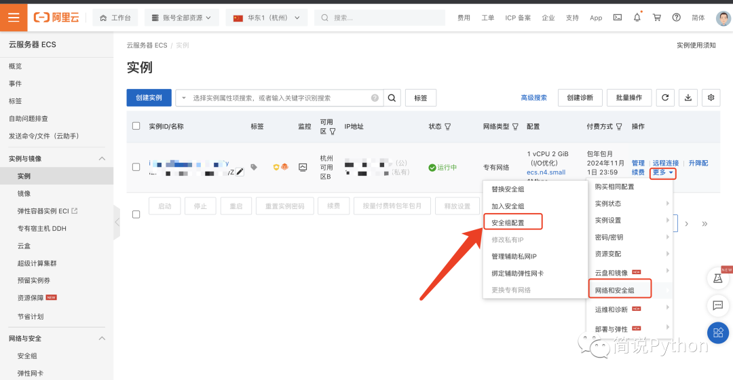
Task: Edit instance name pencil icon
Action: coord(240,172)
